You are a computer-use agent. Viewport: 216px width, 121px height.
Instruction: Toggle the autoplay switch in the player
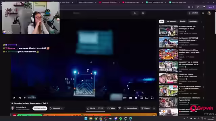point(125,98)
